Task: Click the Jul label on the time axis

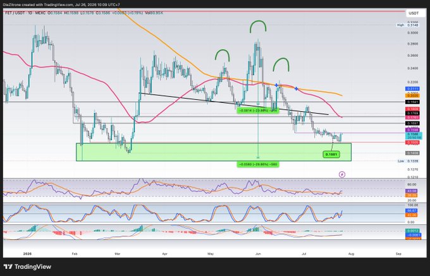Action: 304,254
